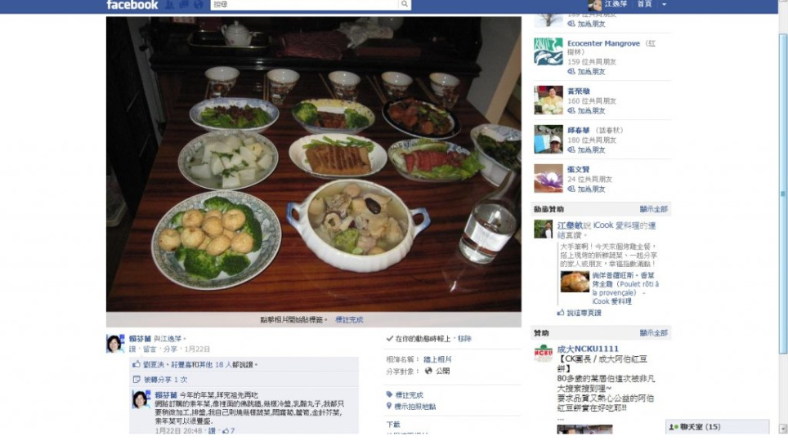Click the thumbs-up icon under the iCook ad
The image size is (788, 441).
click(561, 313)
